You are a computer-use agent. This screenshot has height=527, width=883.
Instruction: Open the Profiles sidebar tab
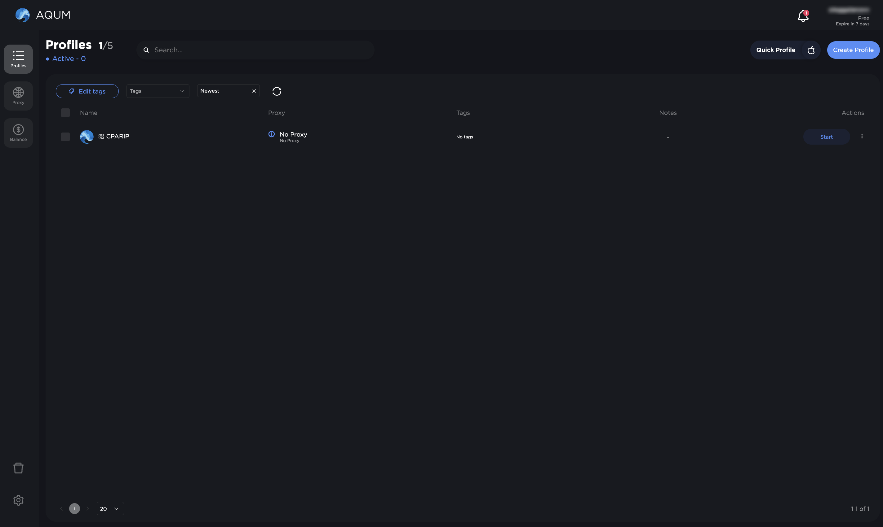pyautogui.click(x=18, y=59)
